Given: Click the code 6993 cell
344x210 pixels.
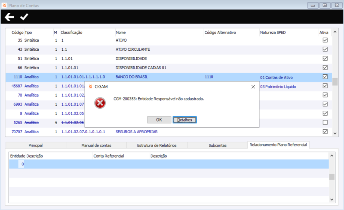Looking at the screenshot, I should pyautogui.click(x=18, y=104).
